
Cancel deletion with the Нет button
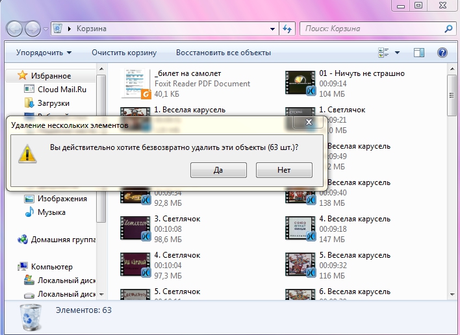point(284,170)
